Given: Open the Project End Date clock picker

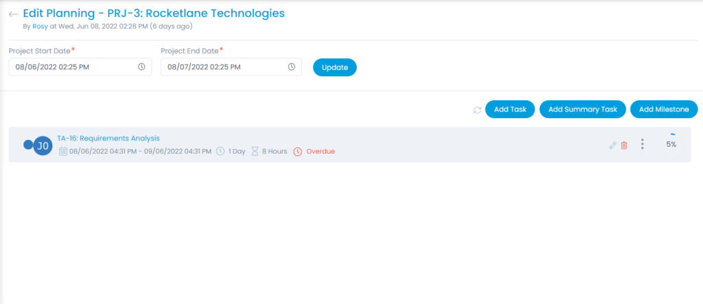Looking at the screenshot, I should (x=291, y=67).
